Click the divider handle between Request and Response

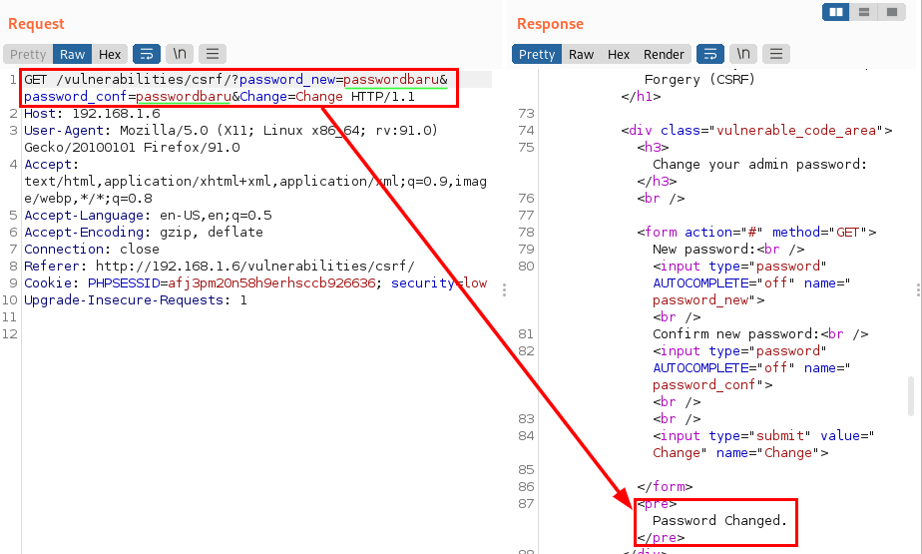pos(504,289)
